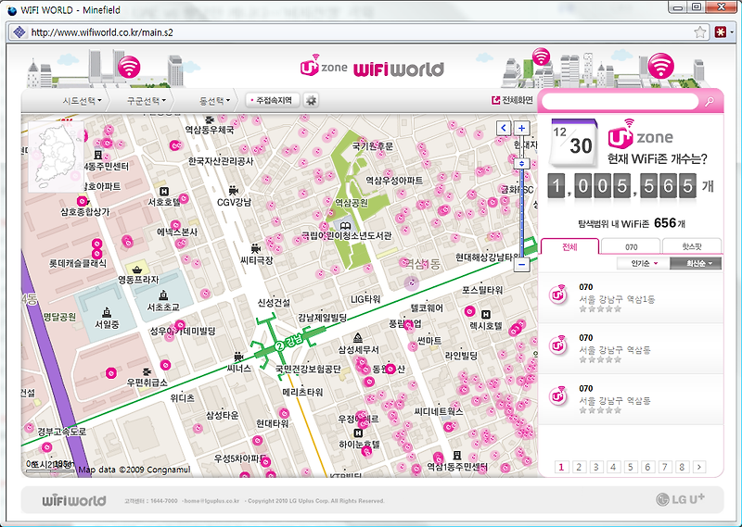The width and height of the screenshot is (742, 527).
Task: Click the 역삼공원 label on map
Action: tap(352, 203)
